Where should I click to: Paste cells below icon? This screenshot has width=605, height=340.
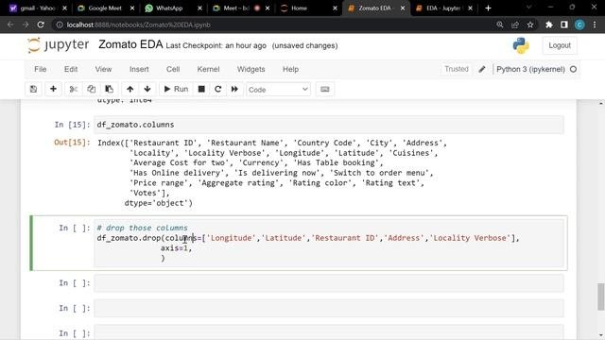coord(110,89)
